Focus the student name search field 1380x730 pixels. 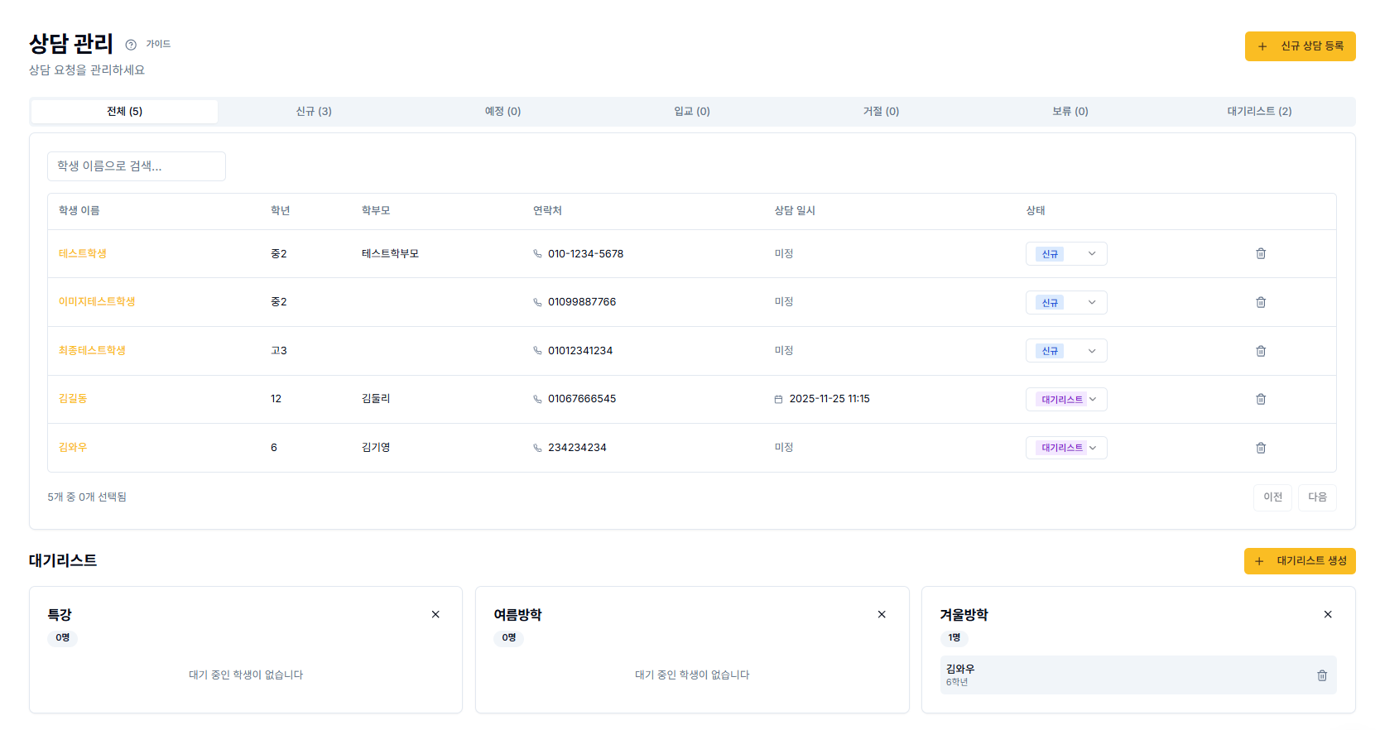coord(137,166)
